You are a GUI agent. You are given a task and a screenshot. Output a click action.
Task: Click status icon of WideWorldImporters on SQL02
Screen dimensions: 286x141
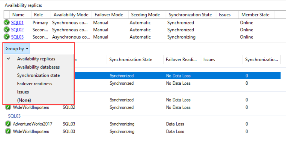tap(8, 107)
